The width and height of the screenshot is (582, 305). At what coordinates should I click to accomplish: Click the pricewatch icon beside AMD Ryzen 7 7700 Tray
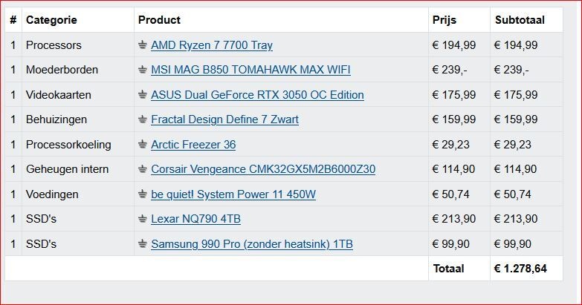143,45
